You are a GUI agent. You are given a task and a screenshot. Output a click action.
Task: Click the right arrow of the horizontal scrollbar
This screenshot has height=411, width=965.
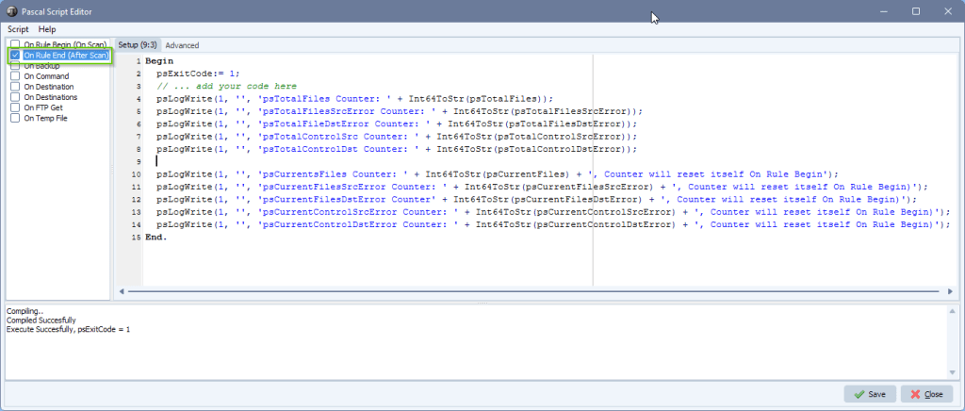click(952, 290)
